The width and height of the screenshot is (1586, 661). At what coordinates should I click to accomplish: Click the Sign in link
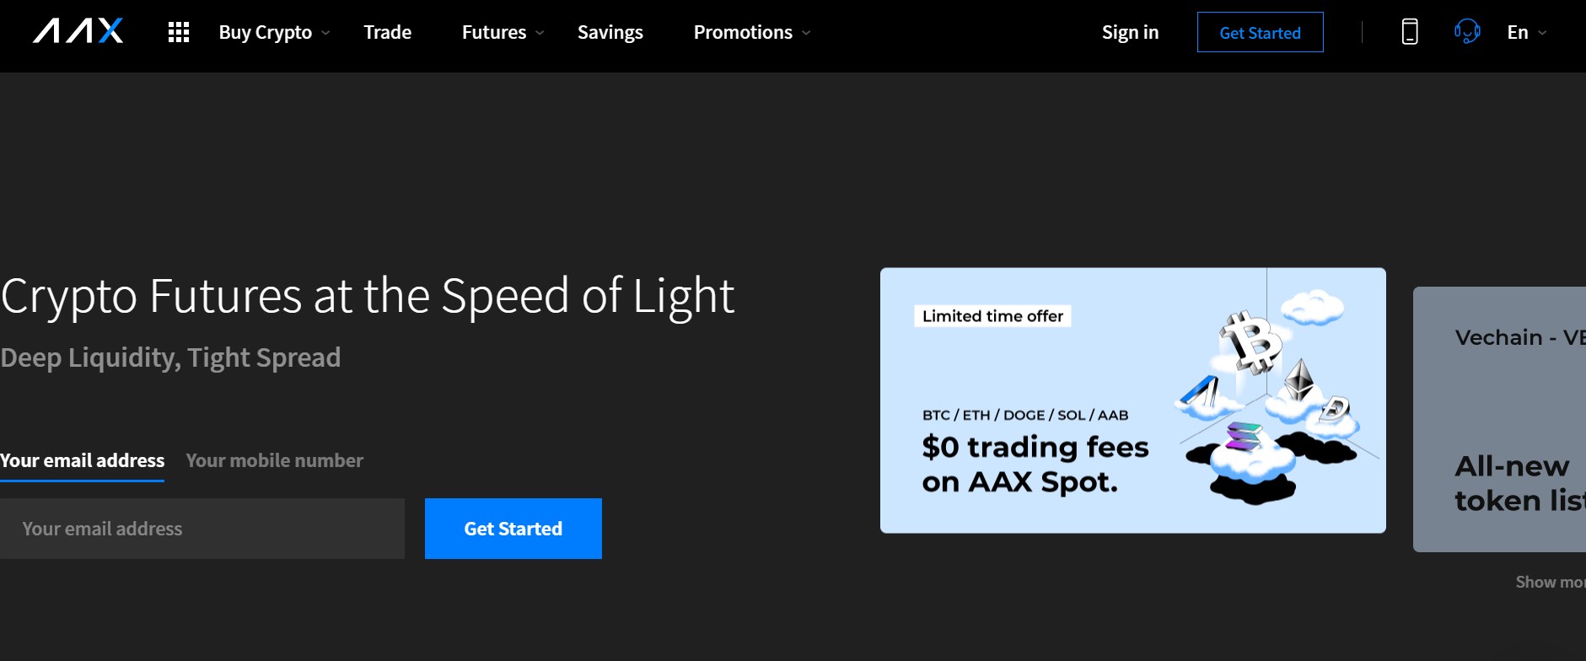click(1130, 32)
